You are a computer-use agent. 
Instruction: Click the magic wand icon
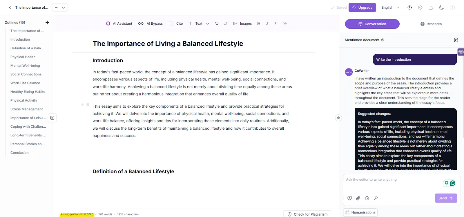click(x=376, y=198)
